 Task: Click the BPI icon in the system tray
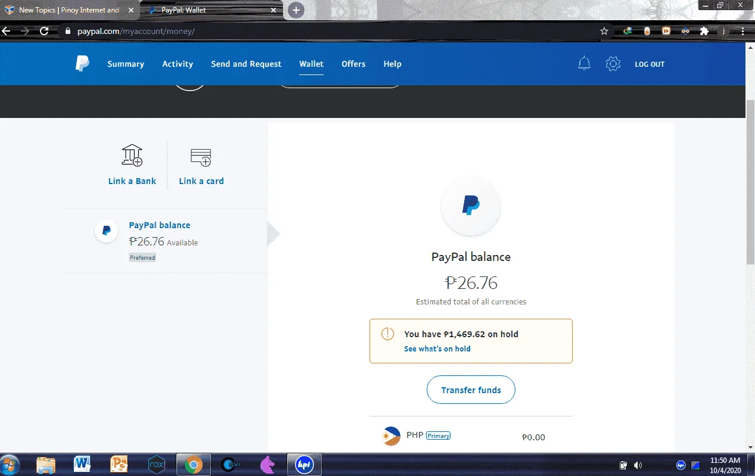pyautogui.click(x=681, y=465)
